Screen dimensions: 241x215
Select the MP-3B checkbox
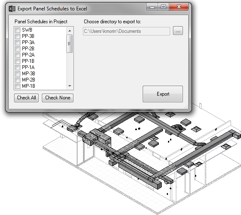(x=18, y=74)
